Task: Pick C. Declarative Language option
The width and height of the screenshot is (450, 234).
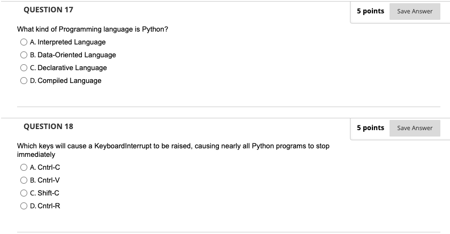Action: point(24,68)
